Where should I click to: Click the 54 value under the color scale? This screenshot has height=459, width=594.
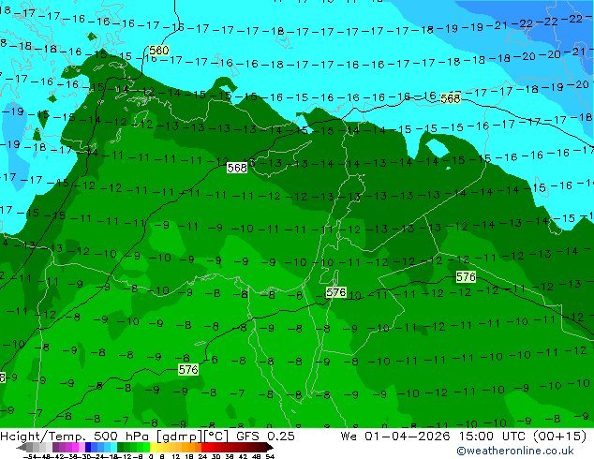270,456
